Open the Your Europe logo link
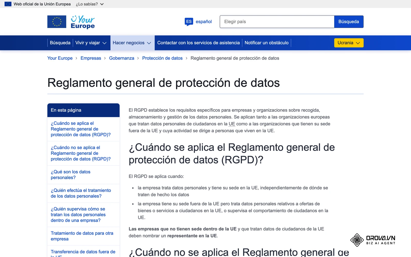 (x=83, y=22)
